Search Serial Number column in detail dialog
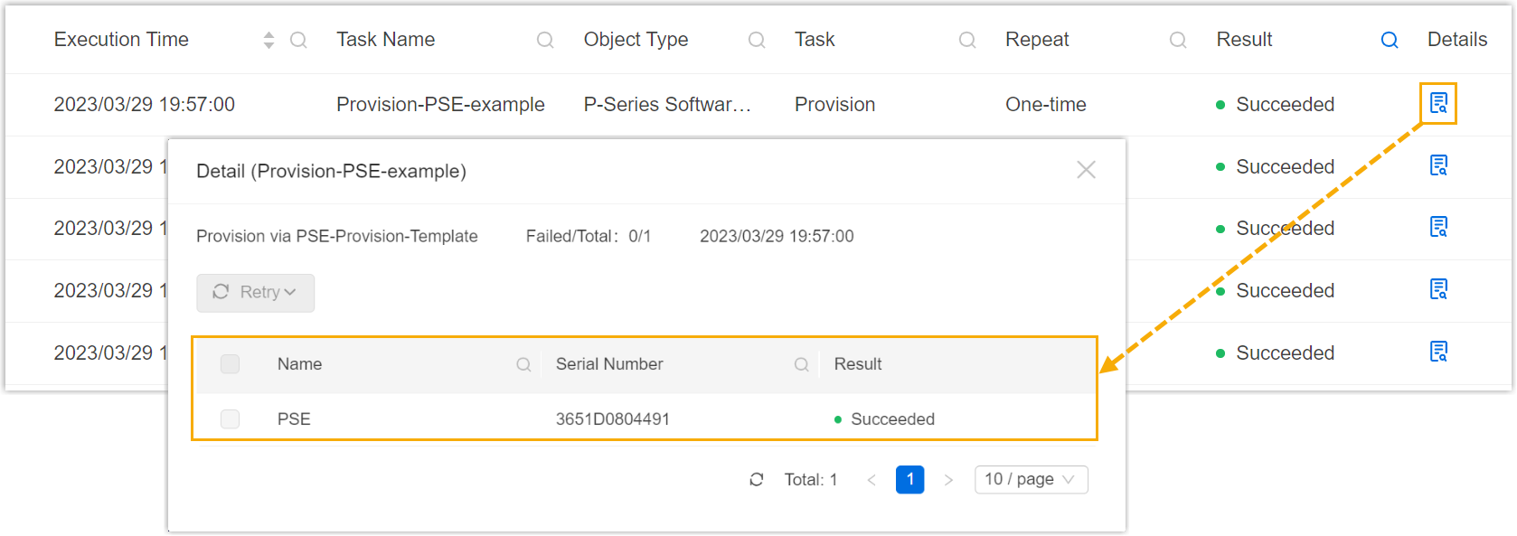The image size is (1517, 536). [801, 364]
